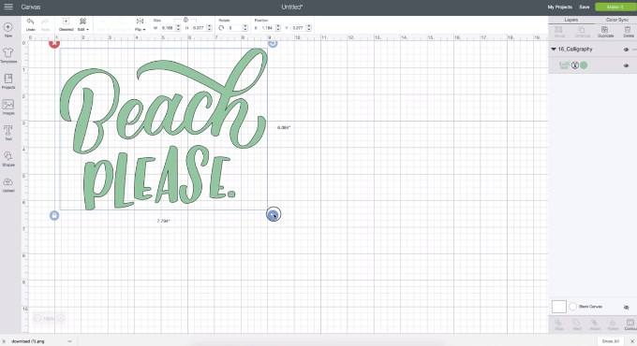637x346 pixels.
Task: Click the Width input field
Action: tap(167, 28)
